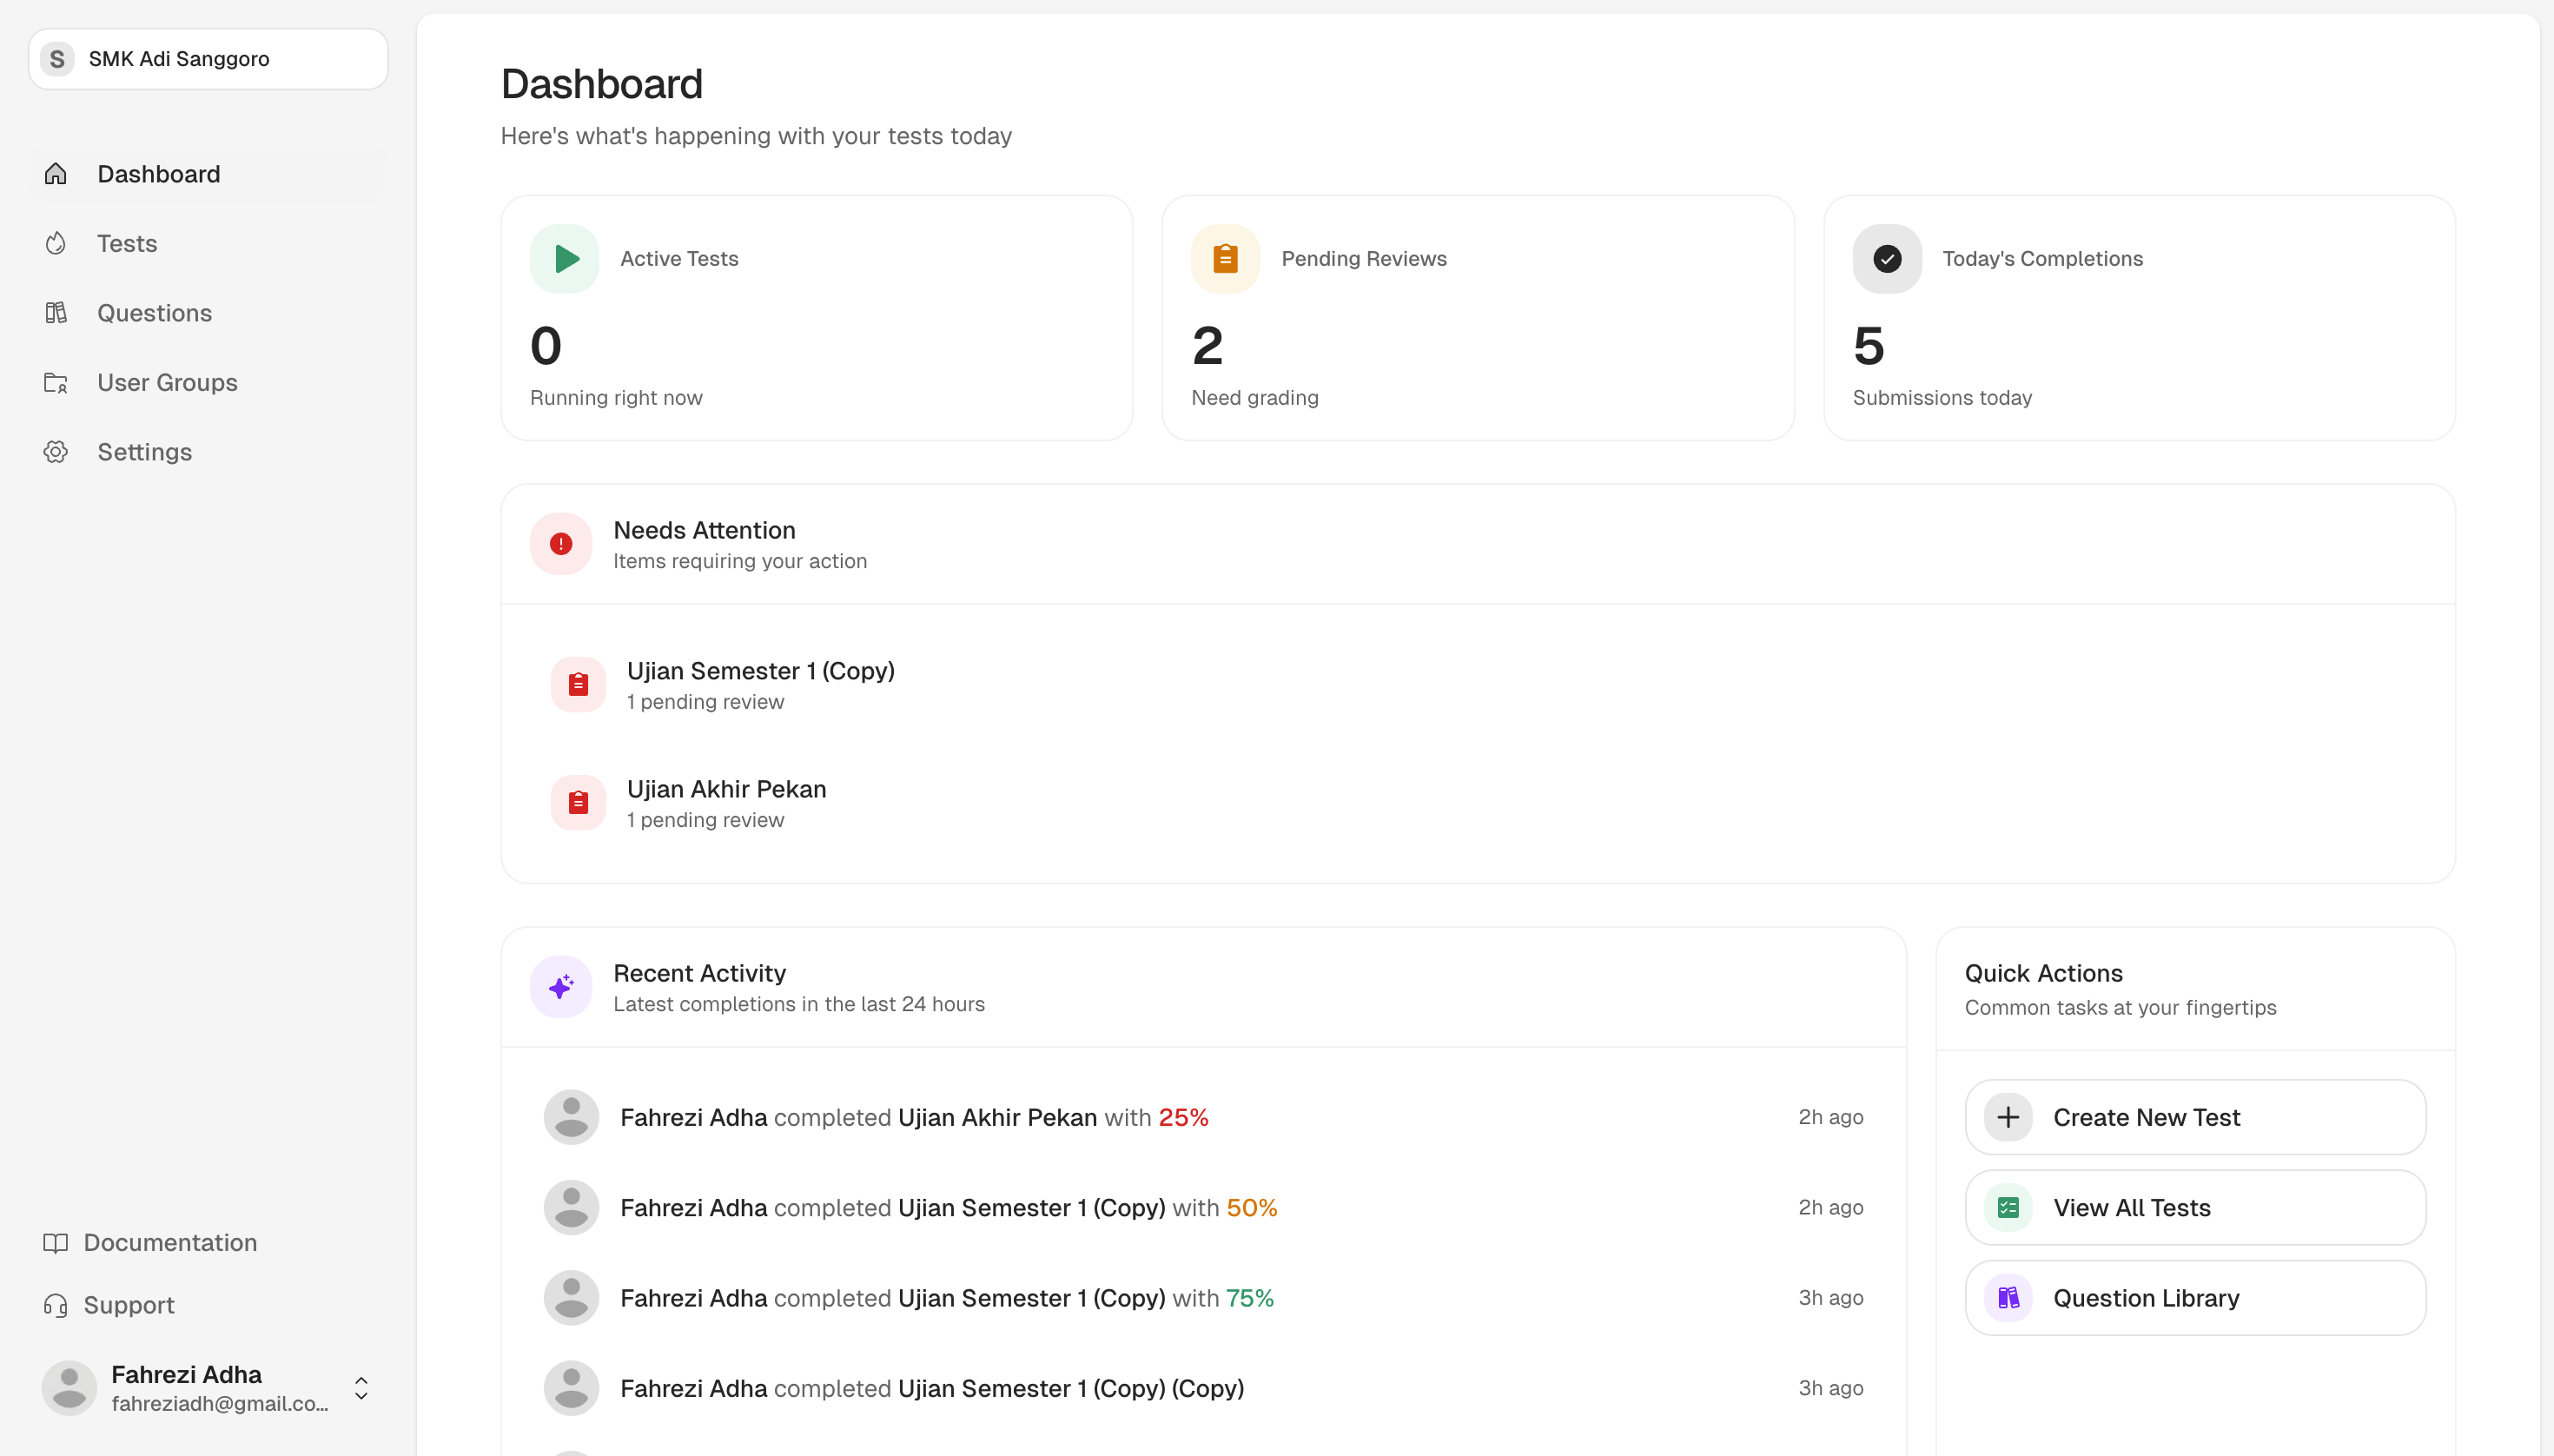Click the Needs Attention alert icon

[560, 543]
